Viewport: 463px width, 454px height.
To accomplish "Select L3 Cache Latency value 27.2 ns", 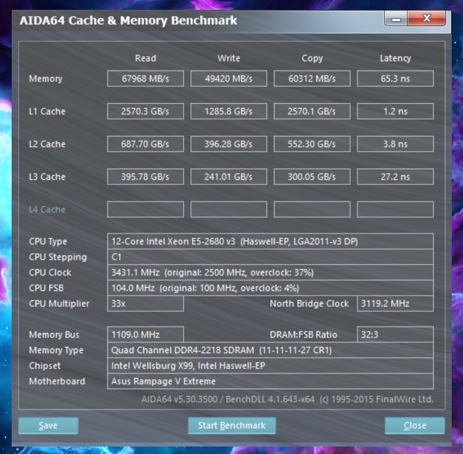I will (395, 177).
